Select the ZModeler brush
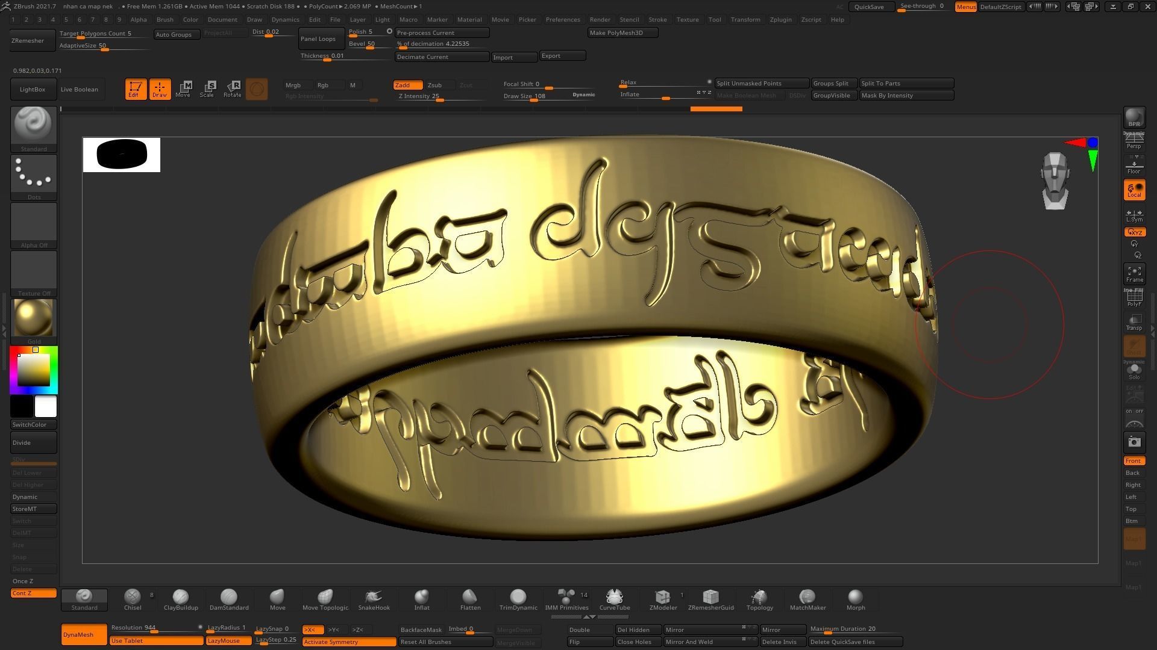1157x650 pixels. [663, 599]
